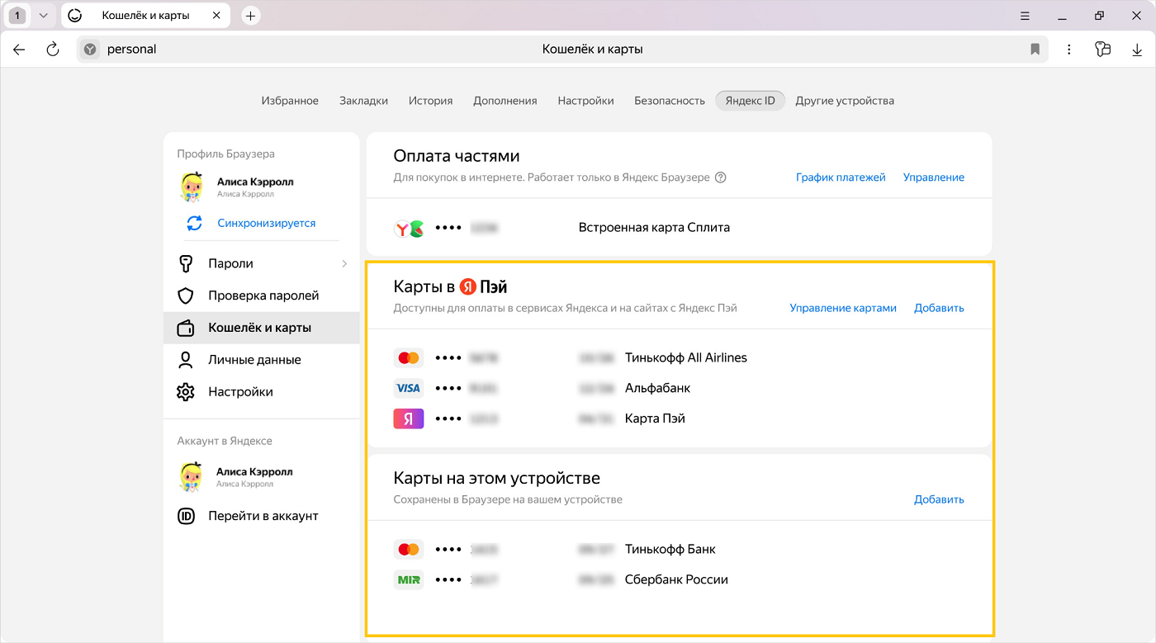Open the История tab
The image size is (1156, 643).
pyautogui.click(x=430, y=101)
